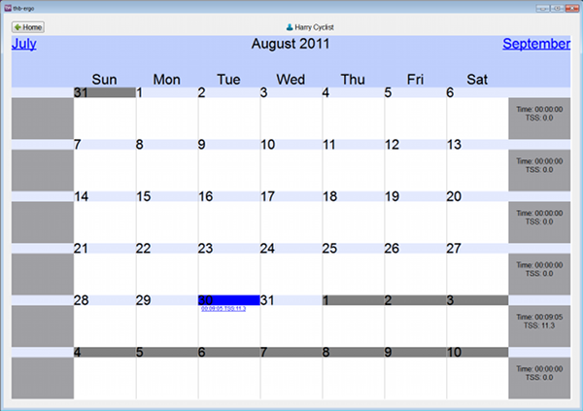Select date 23 on the calendar

(228, 249)
